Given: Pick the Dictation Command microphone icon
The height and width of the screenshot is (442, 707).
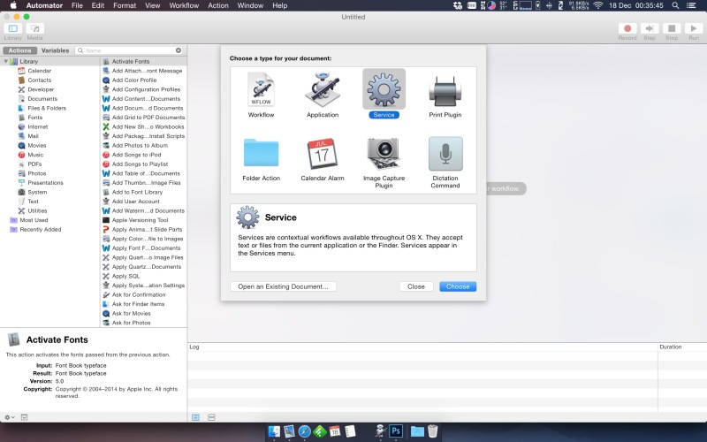Looking at the screenshot, I should click(x=445, y=153).
